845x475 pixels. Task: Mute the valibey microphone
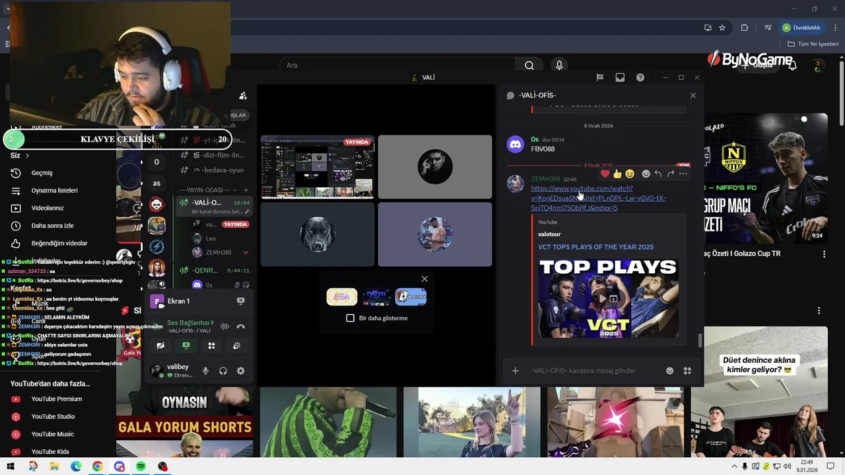pyautogui.click(x=205, y=371)
